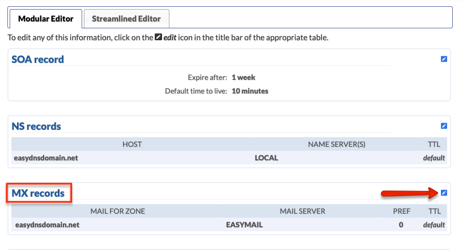Screen dimensions: 463x250
Task: Select the Modular Editor tab
Action: (46, 19)
